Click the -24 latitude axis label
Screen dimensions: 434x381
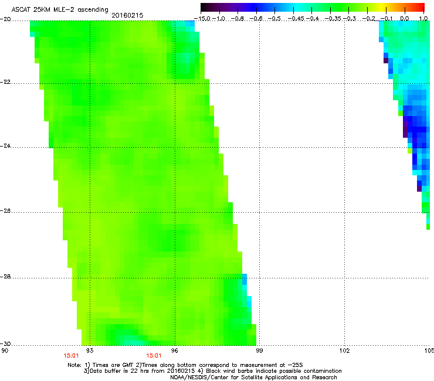5,145
